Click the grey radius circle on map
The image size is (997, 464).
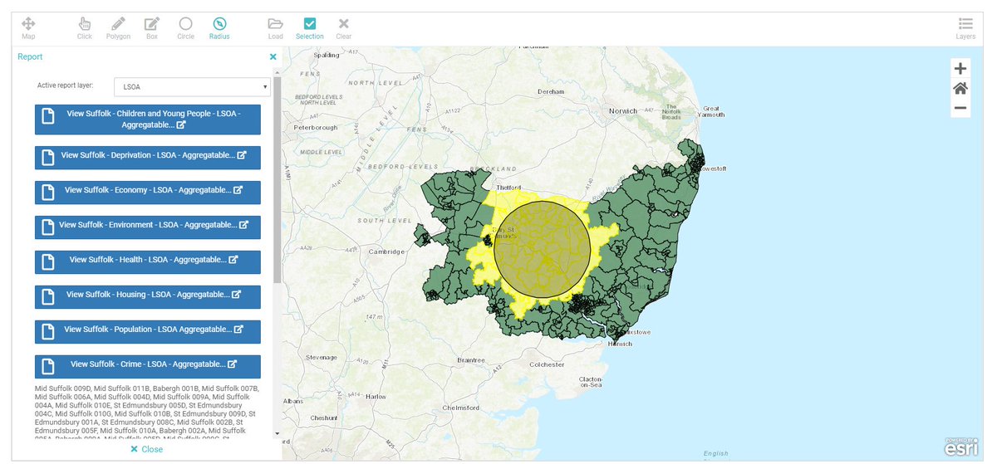tap(542, 249)
